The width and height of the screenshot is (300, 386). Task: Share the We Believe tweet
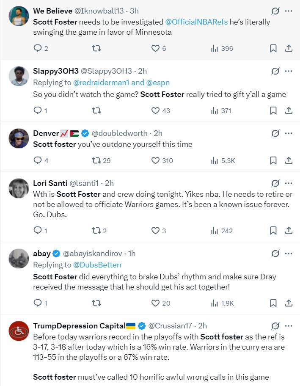tap(289, 48)
